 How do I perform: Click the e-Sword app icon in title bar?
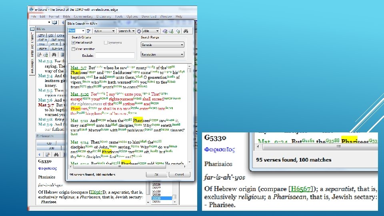click(32, 9)
